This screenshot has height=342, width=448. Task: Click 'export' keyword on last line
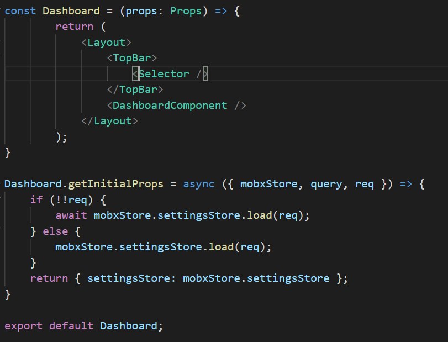pos(23,326)
